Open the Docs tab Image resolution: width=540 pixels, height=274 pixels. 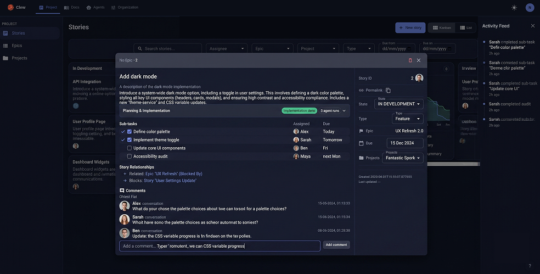pos(72,7)
